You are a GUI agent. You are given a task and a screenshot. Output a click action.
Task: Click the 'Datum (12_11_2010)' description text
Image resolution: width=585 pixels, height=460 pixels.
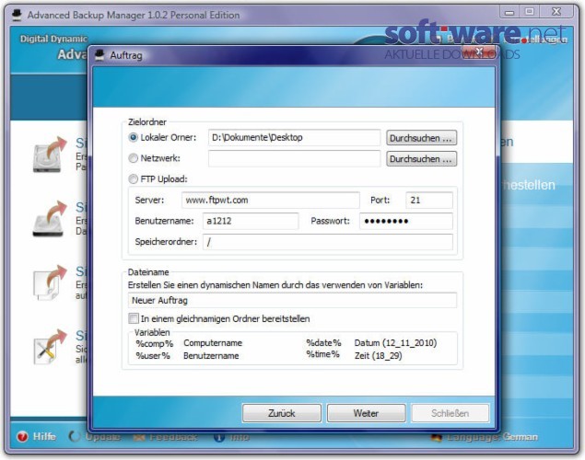pyautogui.click(x=395, y=342)
